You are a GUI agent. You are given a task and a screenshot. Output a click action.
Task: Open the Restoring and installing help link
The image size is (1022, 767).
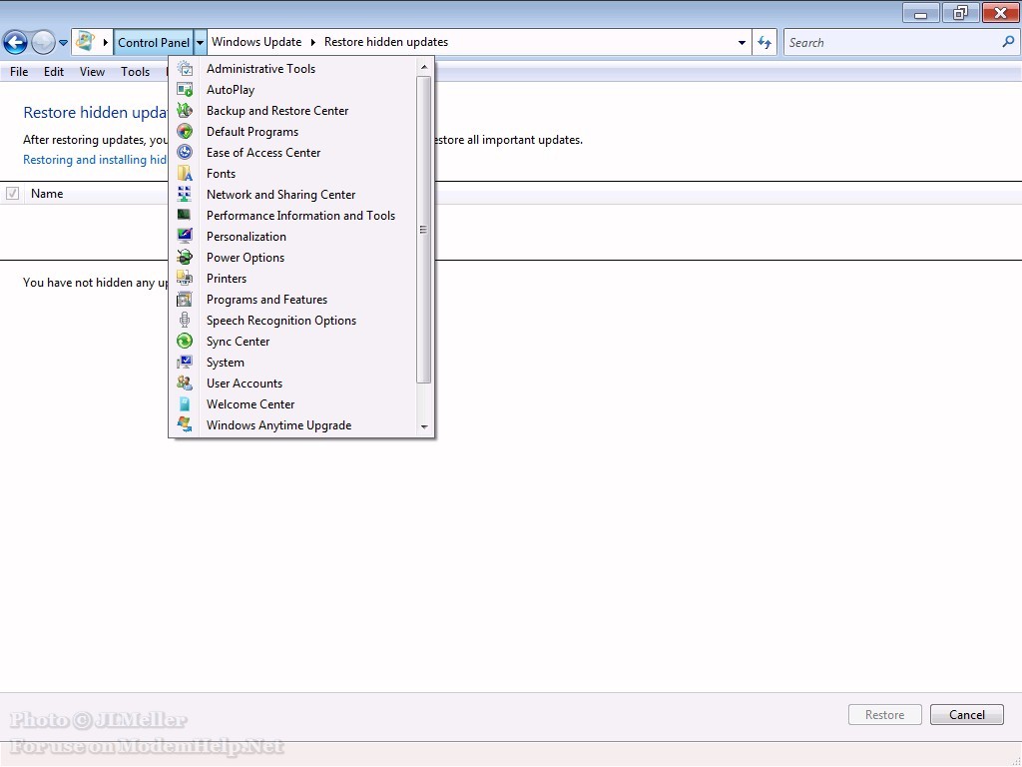click(95, 160)
